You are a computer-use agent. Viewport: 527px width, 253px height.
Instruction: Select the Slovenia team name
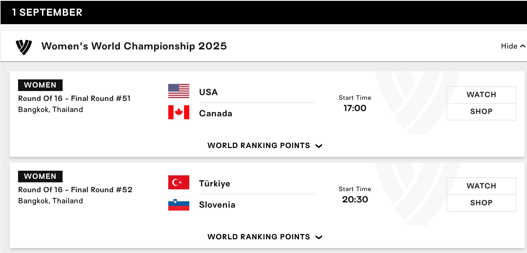[x=217, y=205]
